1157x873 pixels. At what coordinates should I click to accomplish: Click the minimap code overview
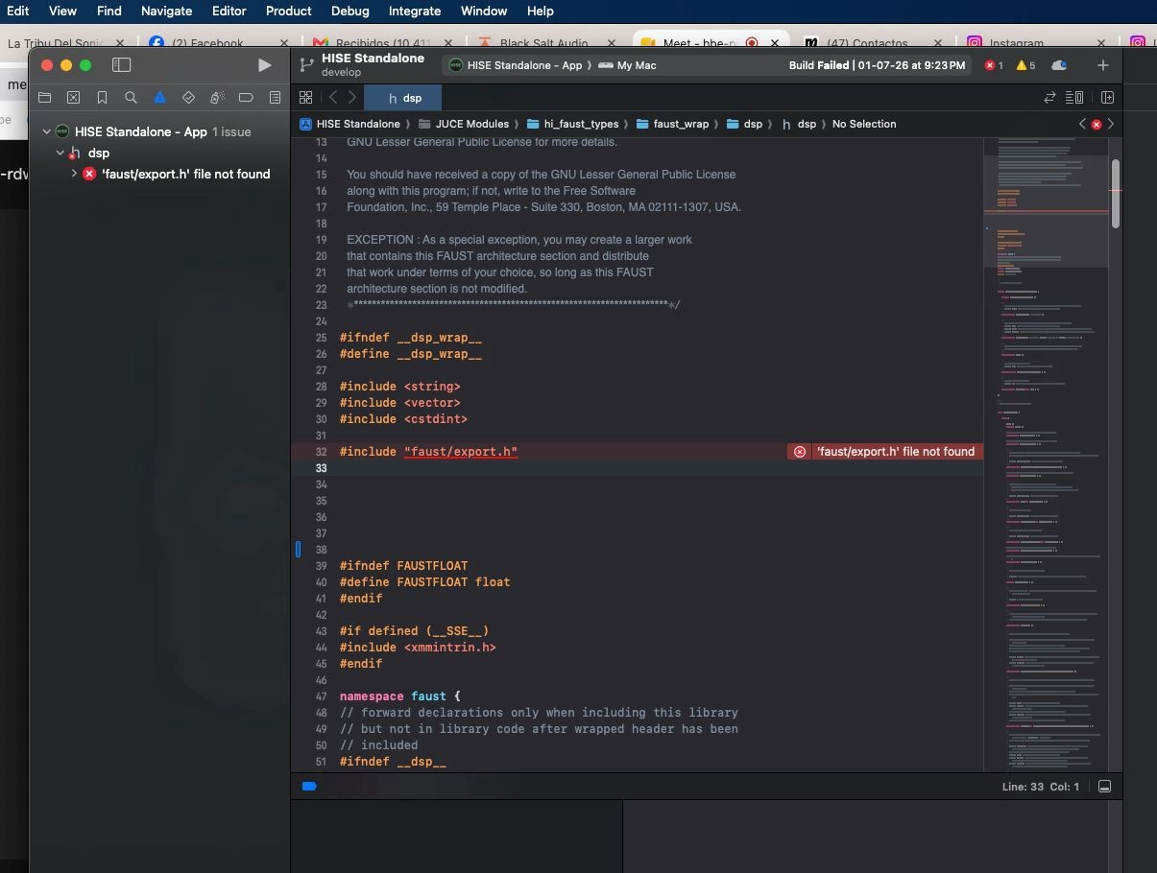pos(1046,454)
